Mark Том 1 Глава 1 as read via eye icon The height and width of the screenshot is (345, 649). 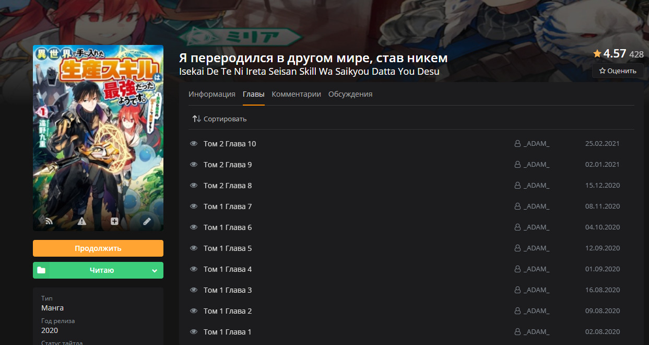194,332
